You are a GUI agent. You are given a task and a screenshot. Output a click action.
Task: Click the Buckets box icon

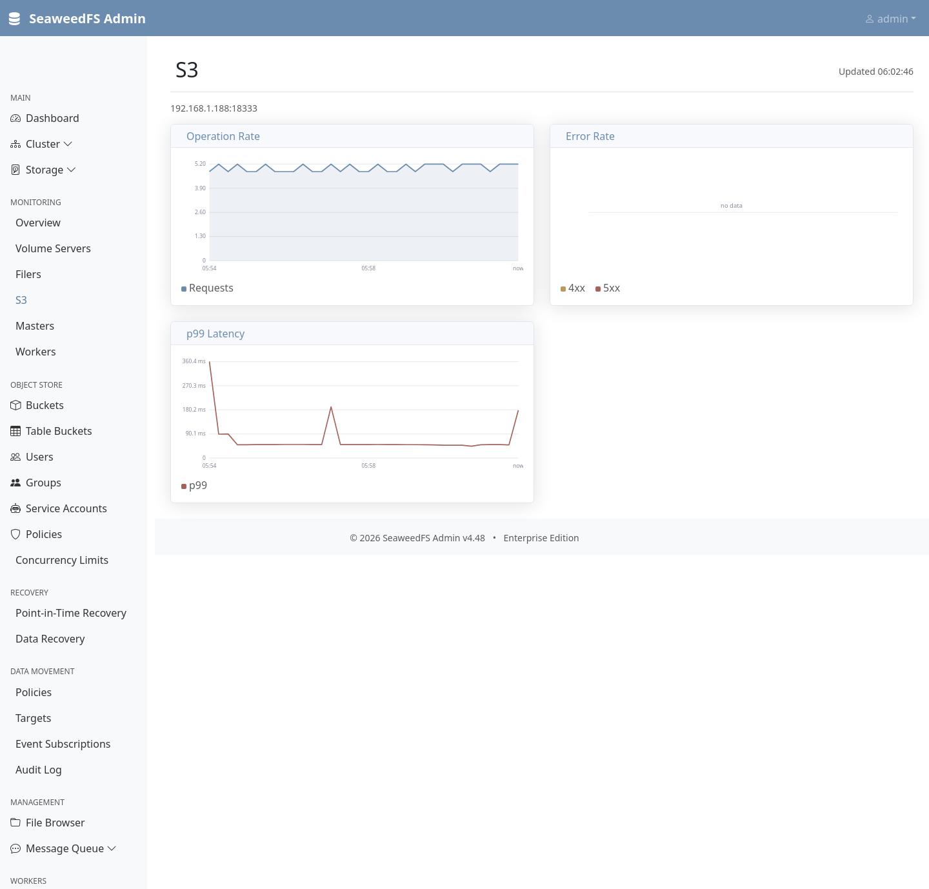coord(15,405)
